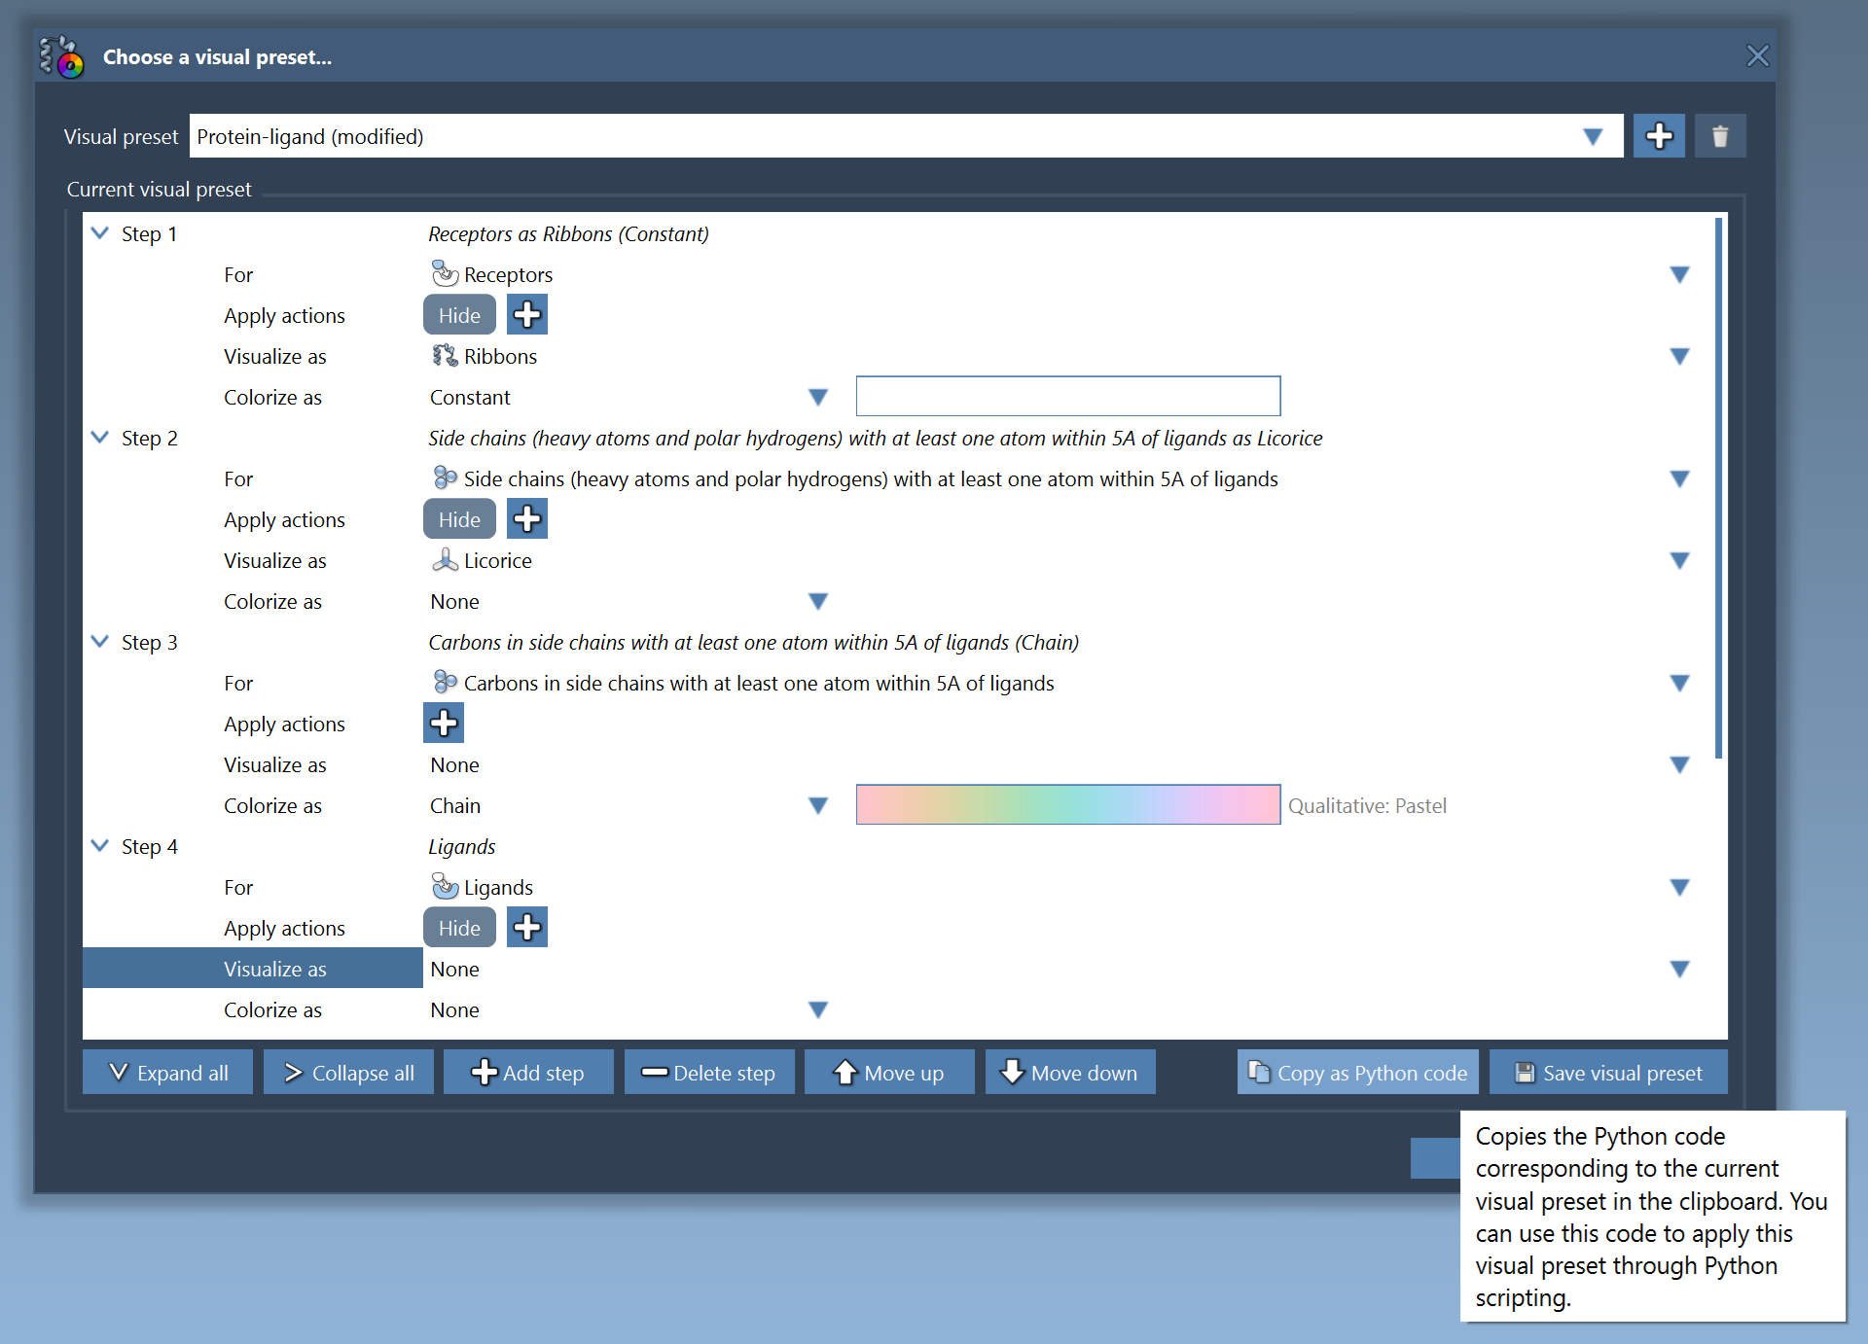Open the Visual preset dropdown
The image size is (1868, 1344).
(x=1593, y=135)
